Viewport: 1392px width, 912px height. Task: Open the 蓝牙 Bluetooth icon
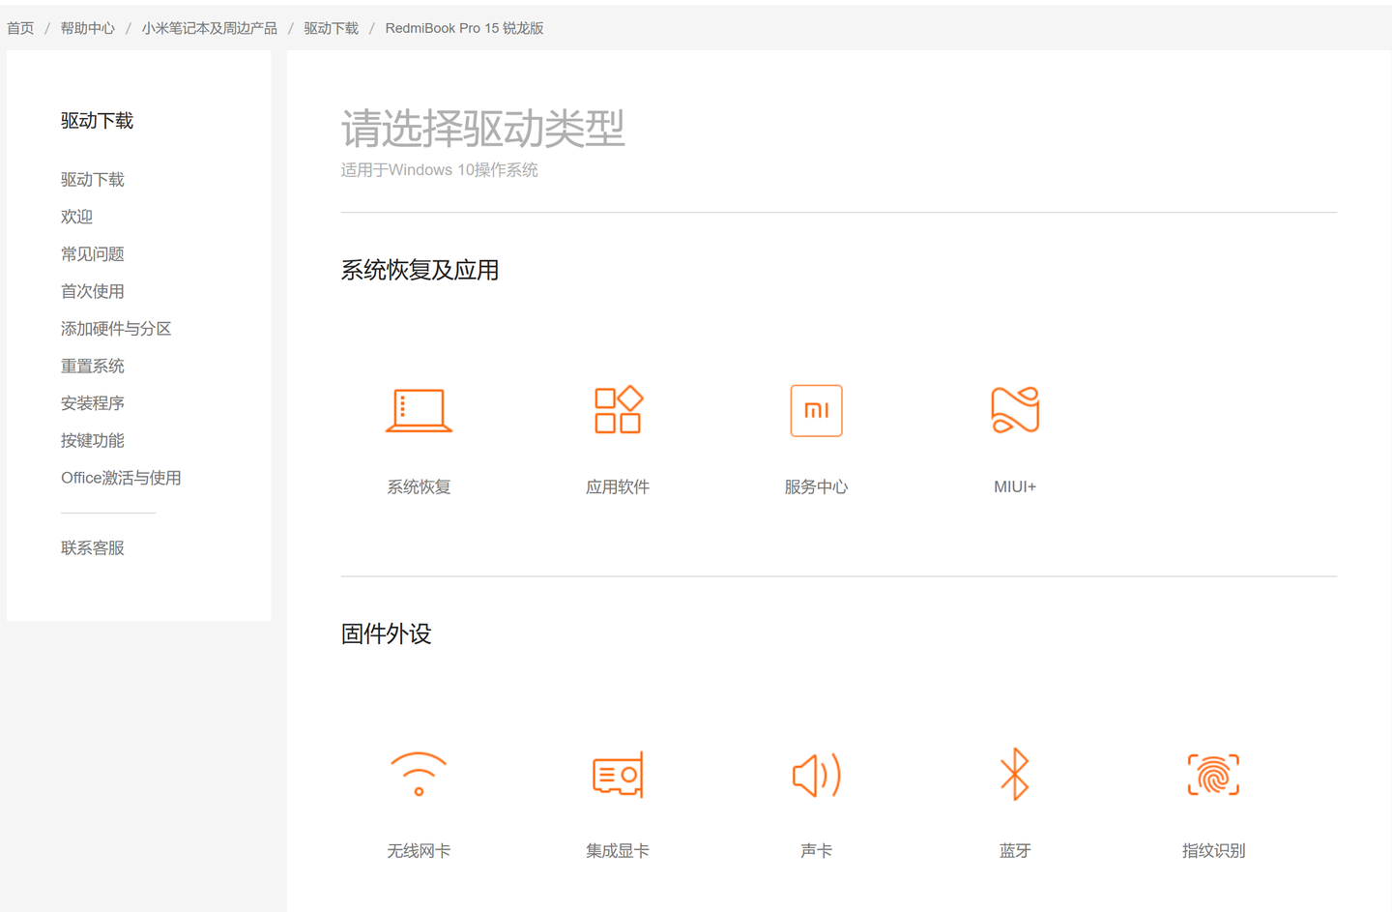1015,774
